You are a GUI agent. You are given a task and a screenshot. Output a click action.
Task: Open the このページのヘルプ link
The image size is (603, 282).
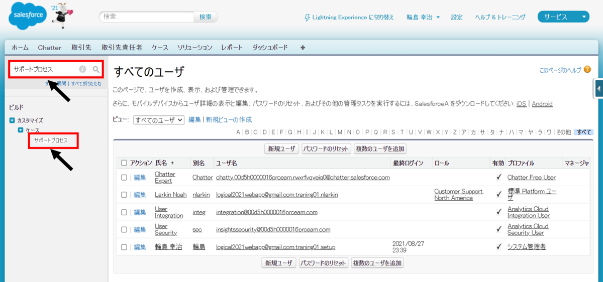(x=560, y=70)
